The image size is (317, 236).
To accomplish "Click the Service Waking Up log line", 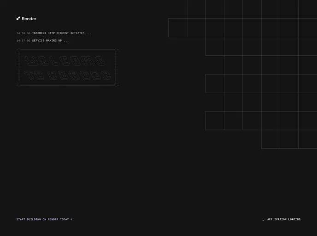I will coord(47,41).
